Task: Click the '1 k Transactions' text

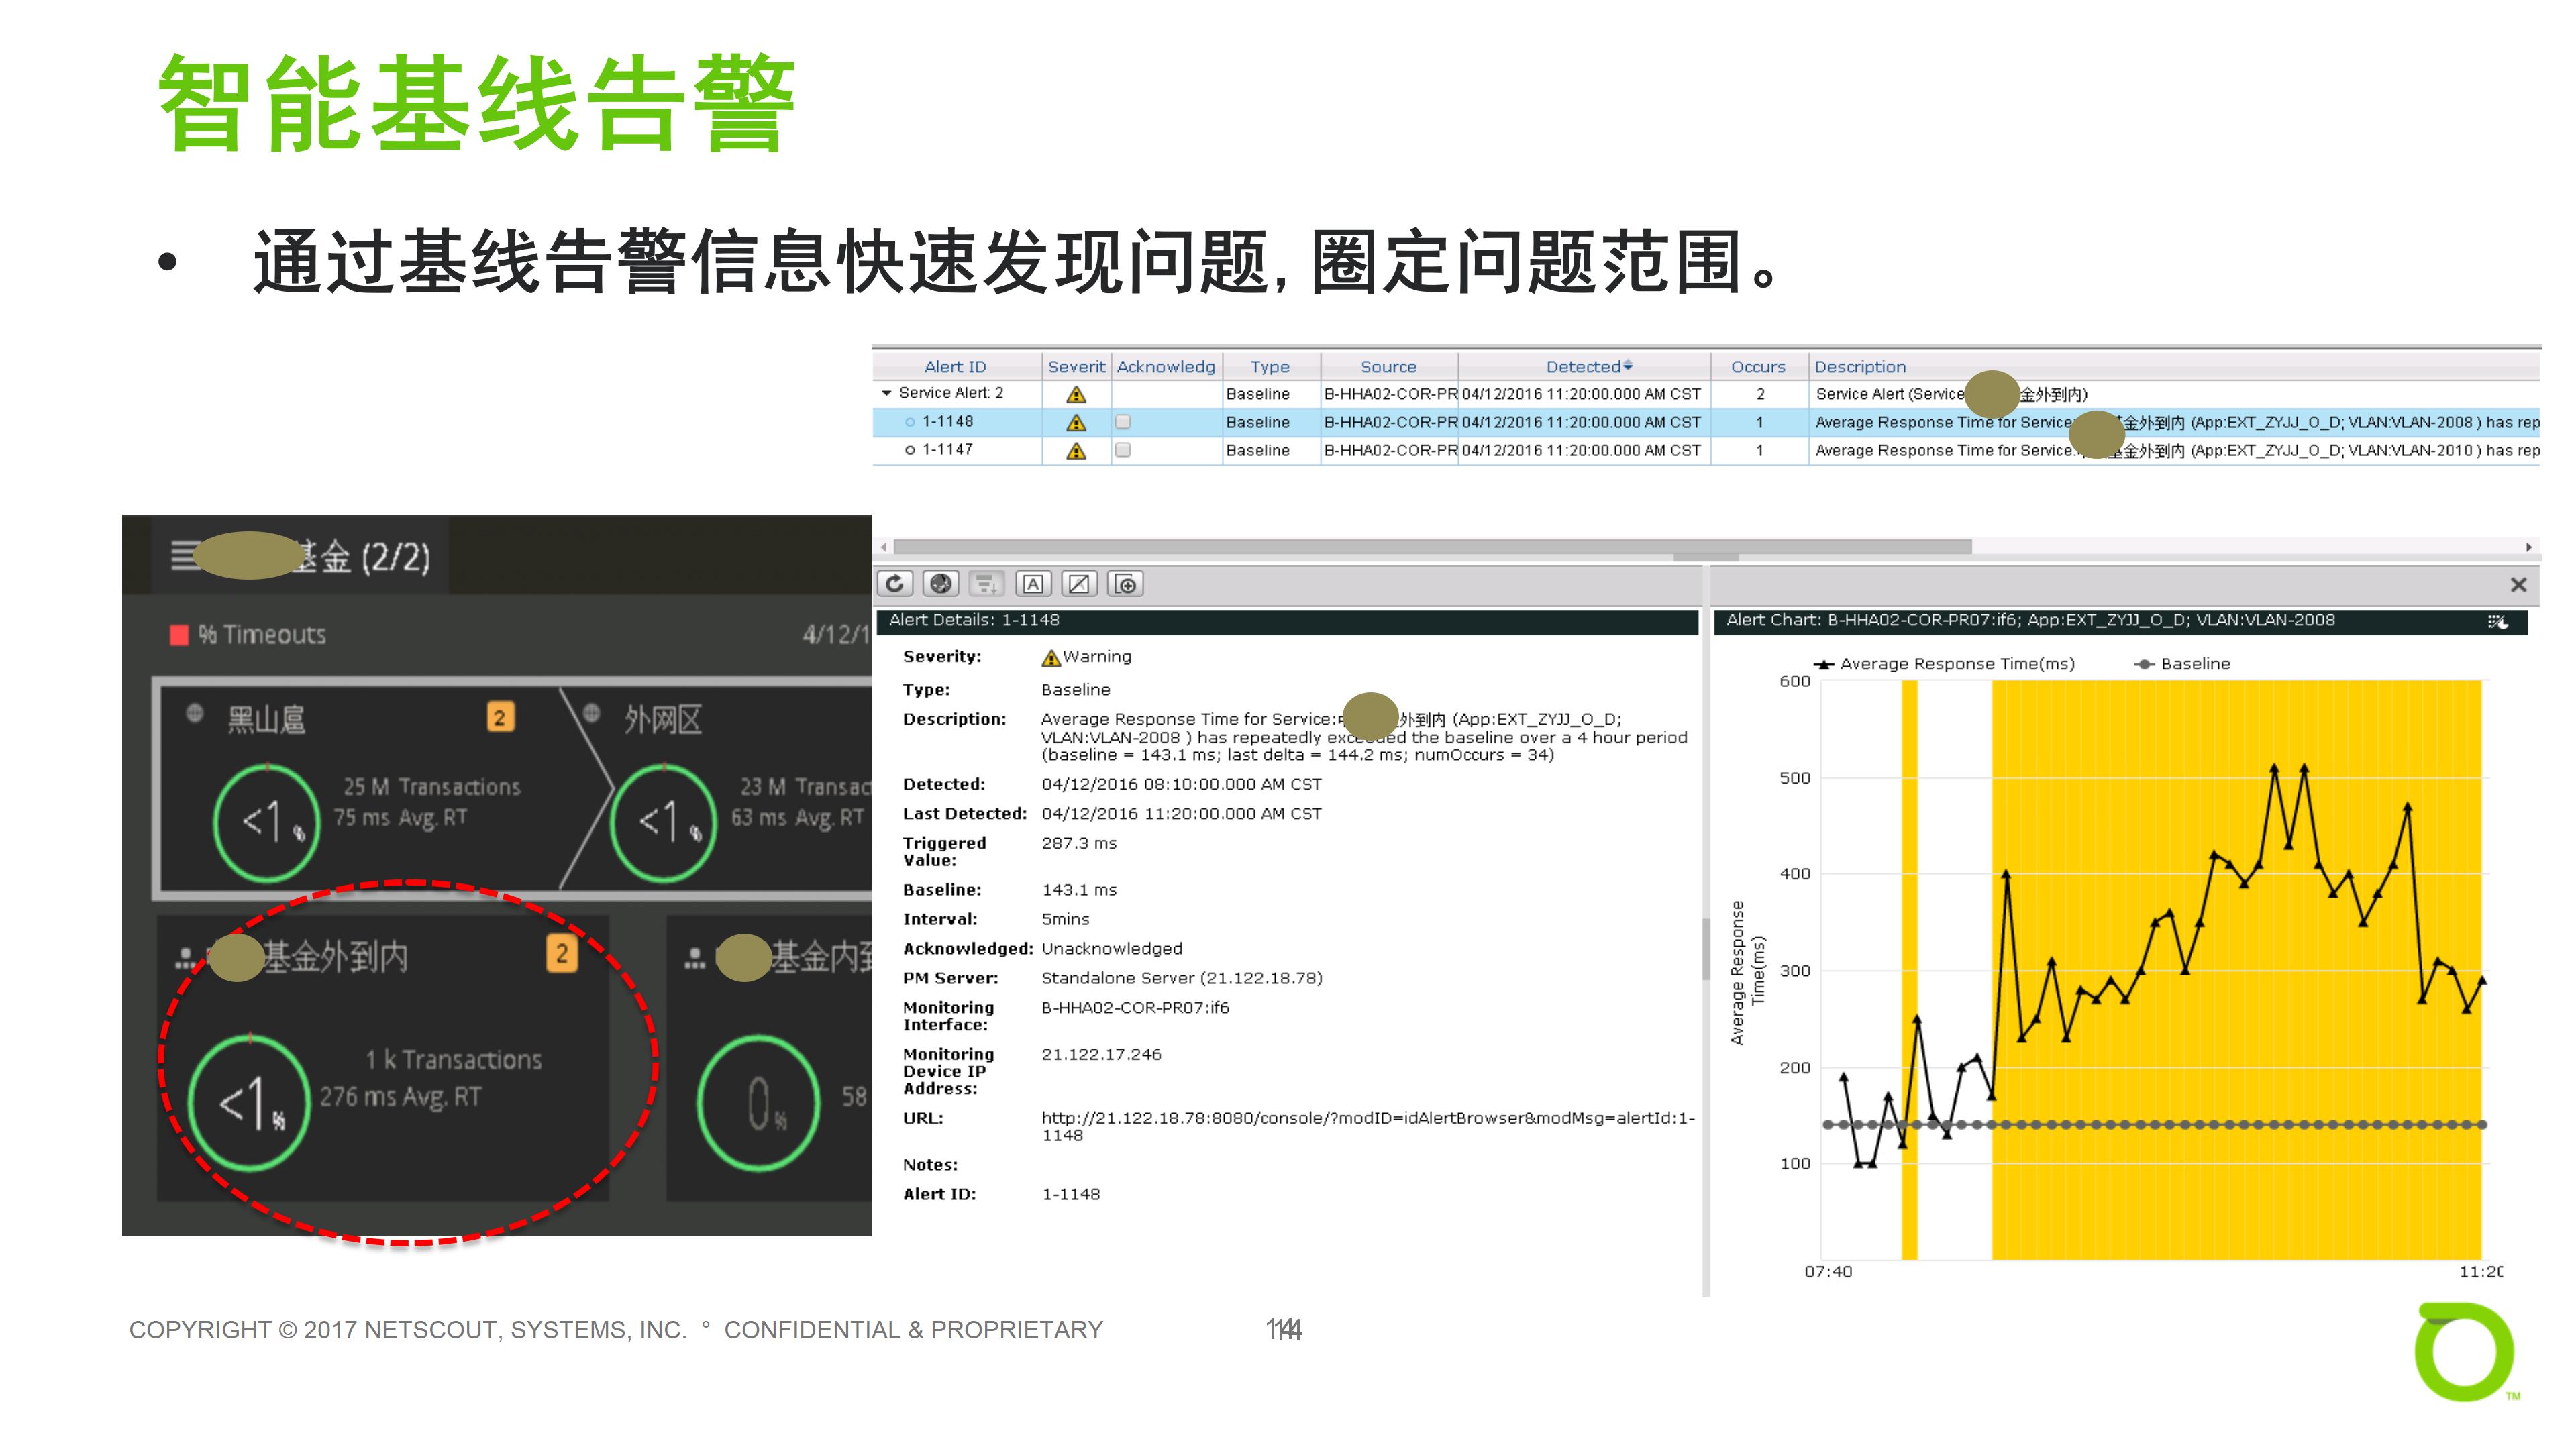Action: pyautogui.click(x=453, y=1060)
